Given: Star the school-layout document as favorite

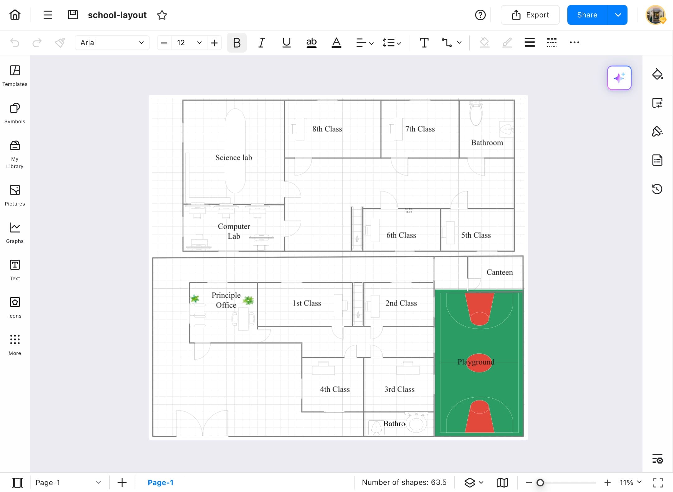Looking at the screenshot, I should tap(162, 15).
